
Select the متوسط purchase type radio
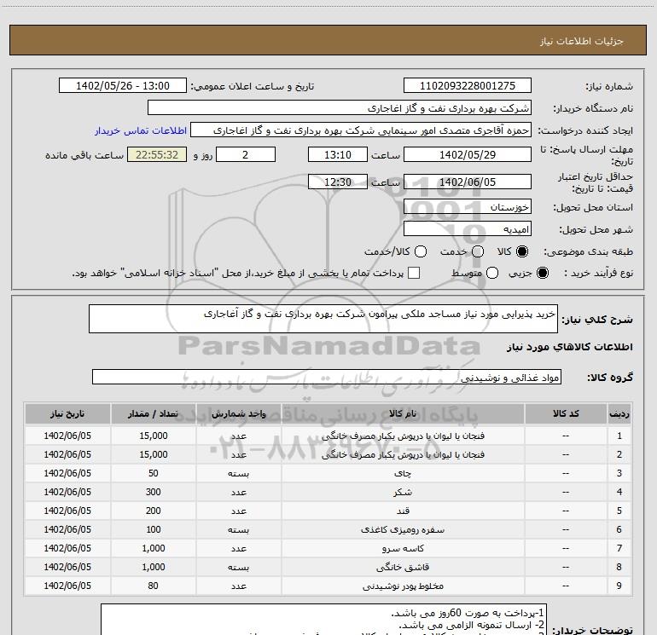492,273
